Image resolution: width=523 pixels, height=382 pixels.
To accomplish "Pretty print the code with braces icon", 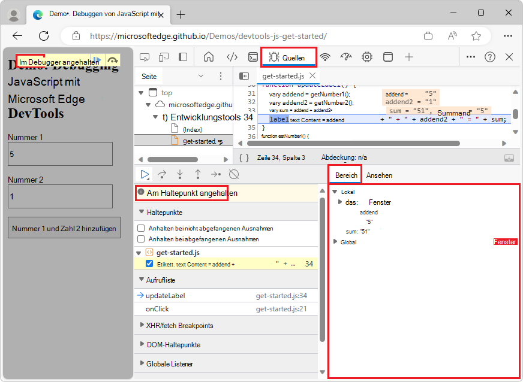I will (244, 157).
